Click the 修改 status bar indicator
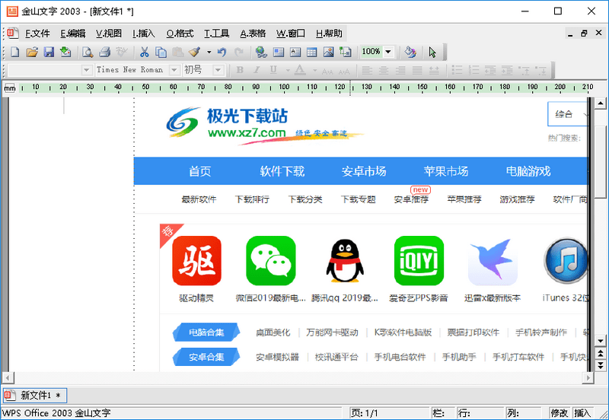609x420 pixels. [560, 413]
